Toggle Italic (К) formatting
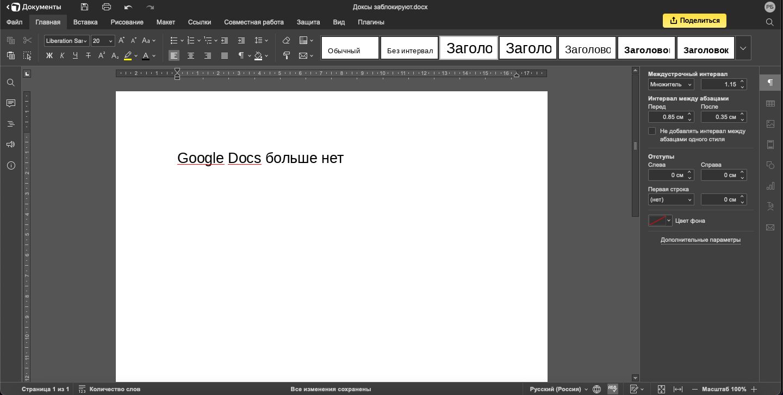The height and width of the screenshot is (395, 783). (62, 55)
